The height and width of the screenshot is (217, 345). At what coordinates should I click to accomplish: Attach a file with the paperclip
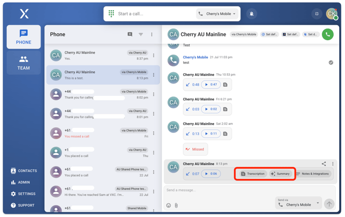pos(176,206)
